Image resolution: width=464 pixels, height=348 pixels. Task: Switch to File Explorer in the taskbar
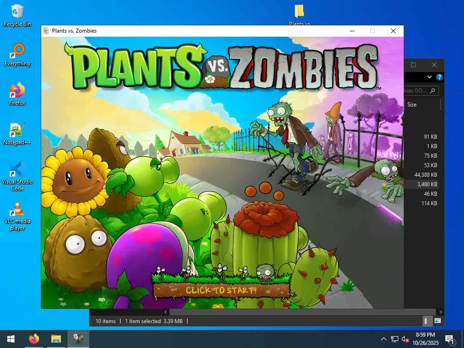pyautogui.click(x=56, y=339)
